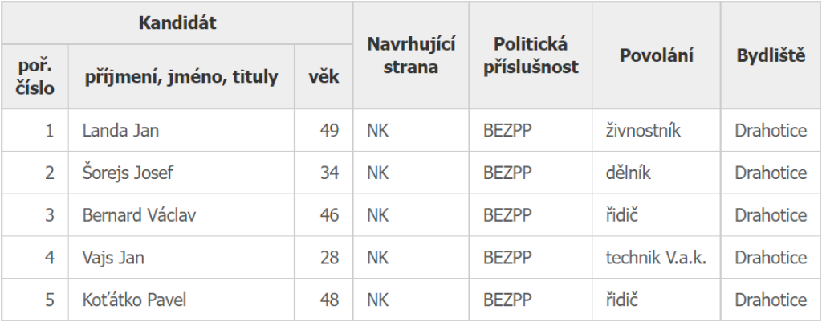The height and width of the screenshot is (322, 822).
Task: Click the dělník occupation cell
Action: 657,173
